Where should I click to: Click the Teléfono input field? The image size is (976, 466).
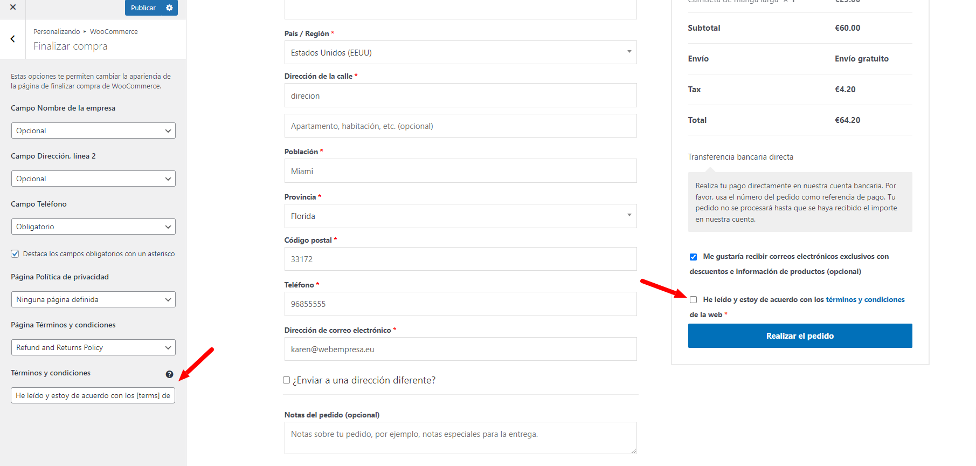coord(460,304)
